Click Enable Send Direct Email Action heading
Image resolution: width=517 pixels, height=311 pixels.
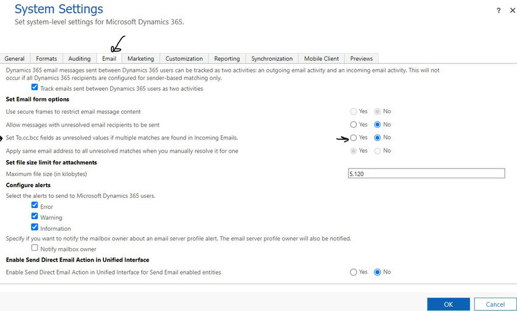pos(77,260)
